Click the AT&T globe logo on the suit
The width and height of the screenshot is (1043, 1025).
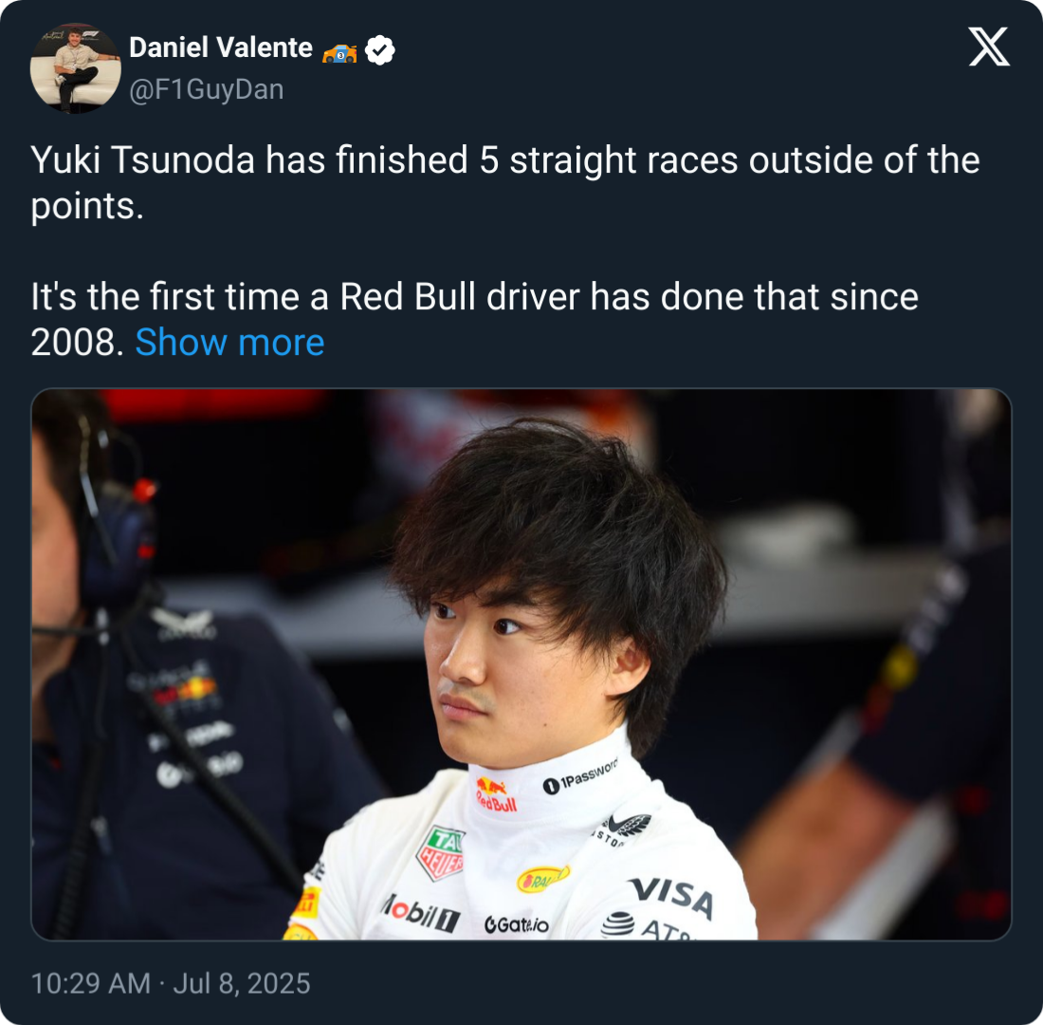click(617, 923)
